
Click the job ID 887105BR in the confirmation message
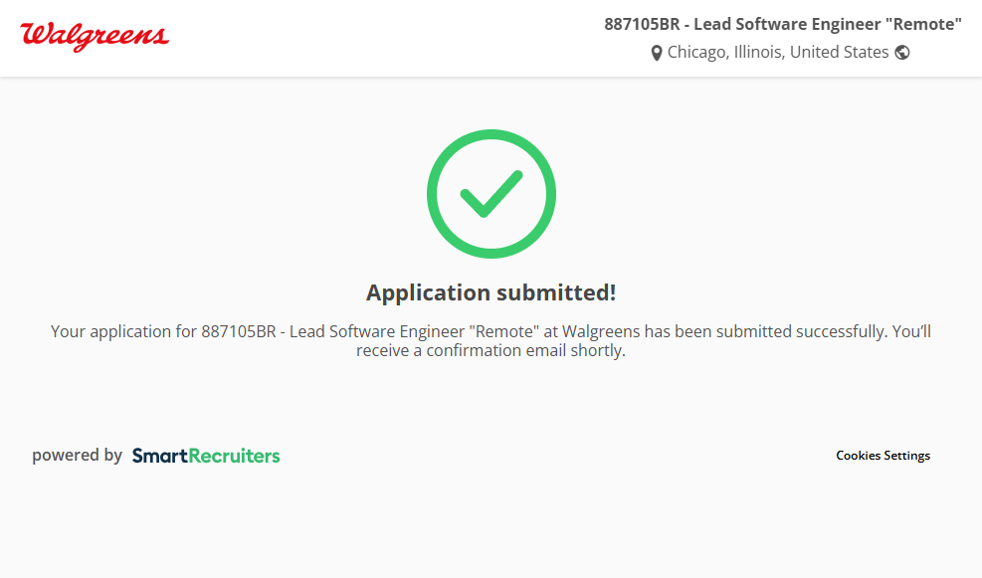(x=238, y=331)
